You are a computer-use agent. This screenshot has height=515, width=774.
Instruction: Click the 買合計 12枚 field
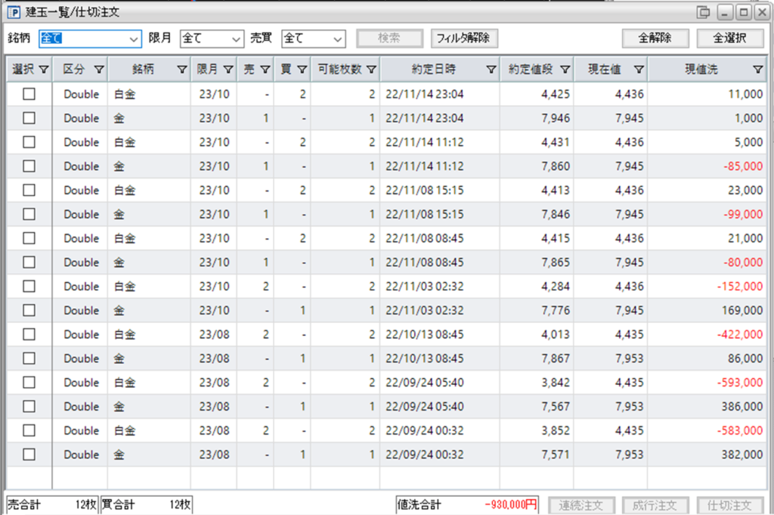click(x=147, y=504)
